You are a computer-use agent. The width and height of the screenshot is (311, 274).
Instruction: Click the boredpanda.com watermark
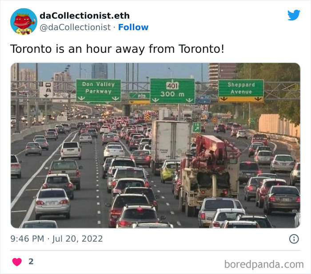point(264,264)
